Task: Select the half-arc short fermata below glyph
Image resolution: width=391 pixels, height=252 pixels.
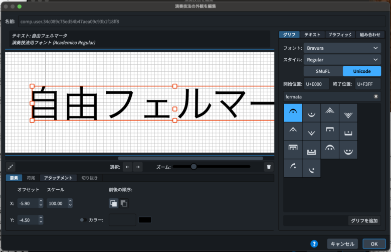Action: click(x=311, y=168)
